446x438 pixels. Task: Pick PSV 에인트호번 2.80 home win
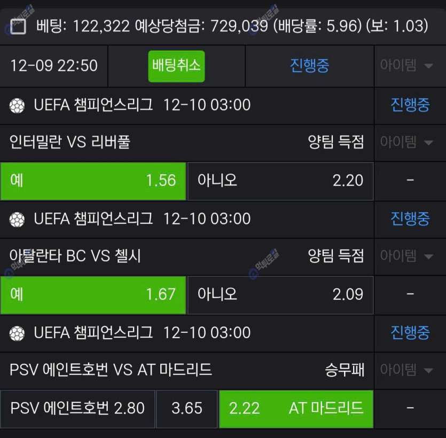(x=77, y=409)
